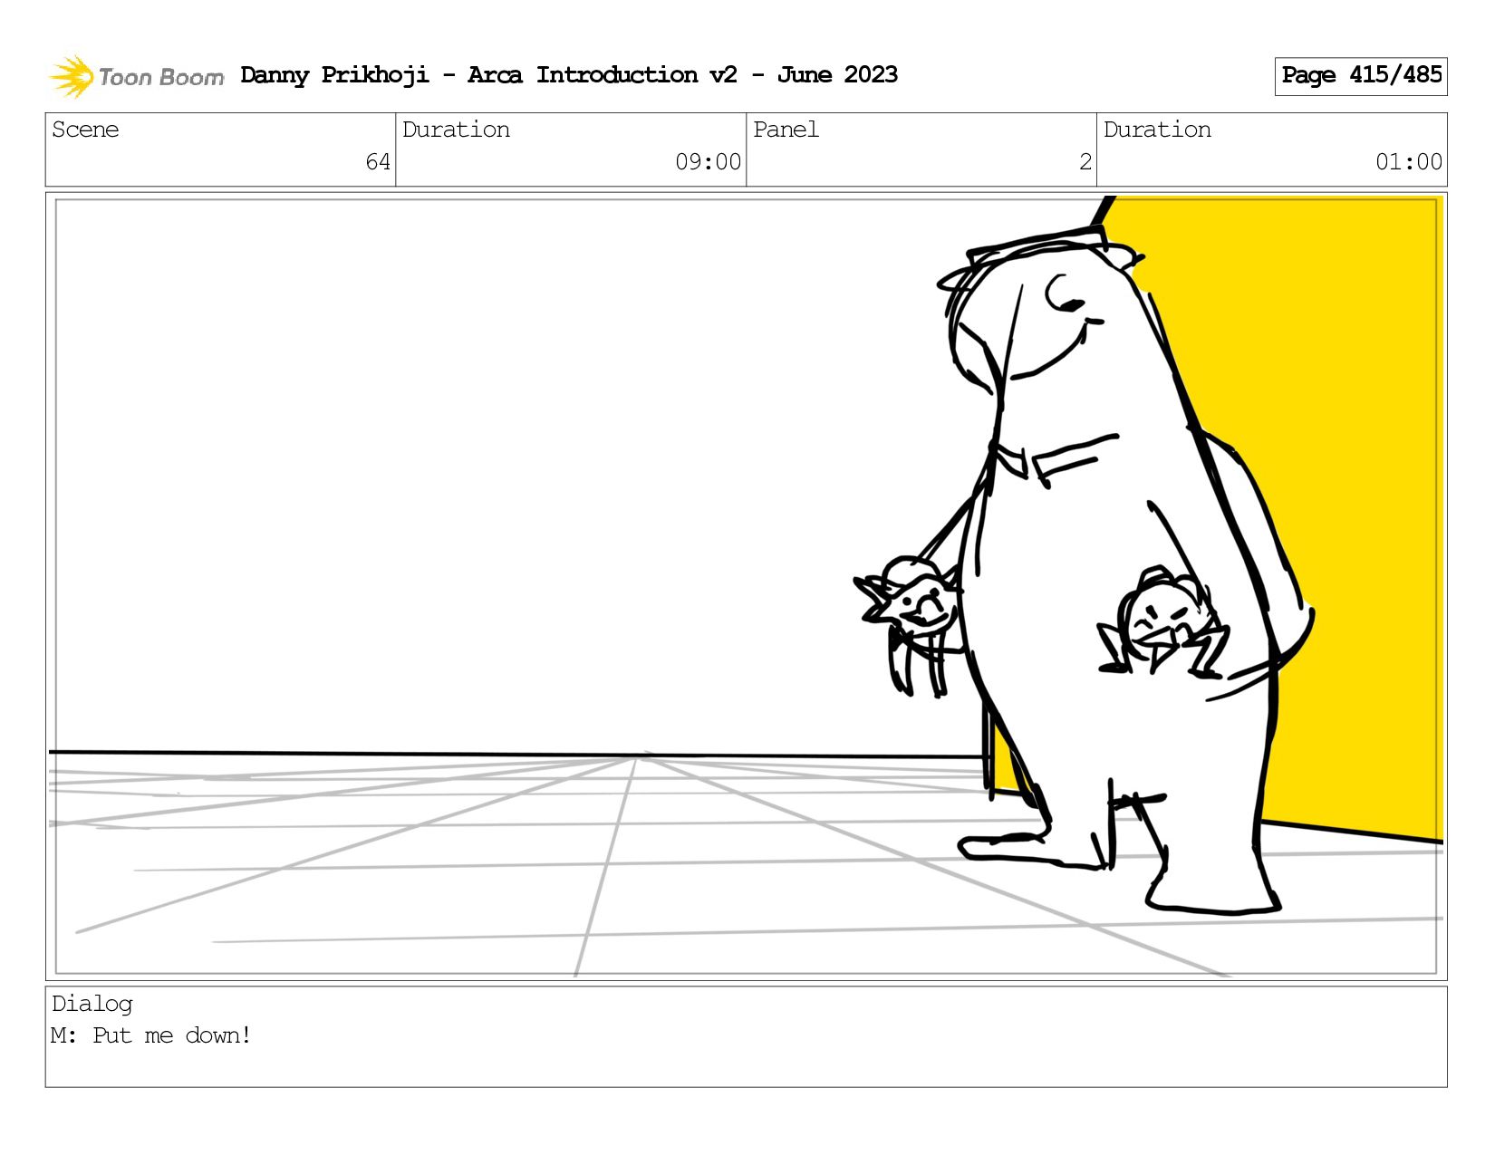Click the 'Panel' label
The height and width of the screenshot is (1155, 1495).
(786, 130)
